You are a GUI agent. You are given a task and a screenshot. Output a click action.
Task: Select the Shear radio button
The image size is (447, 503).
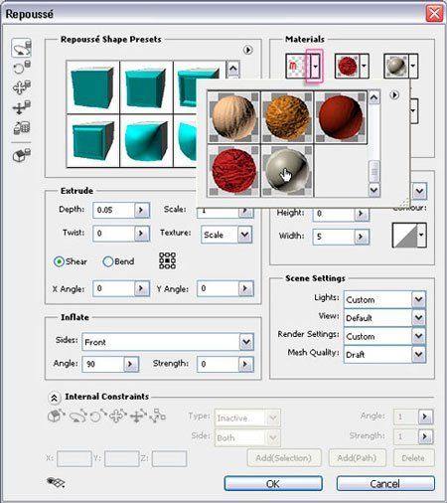pyautogui.click(x=59, y=261)
